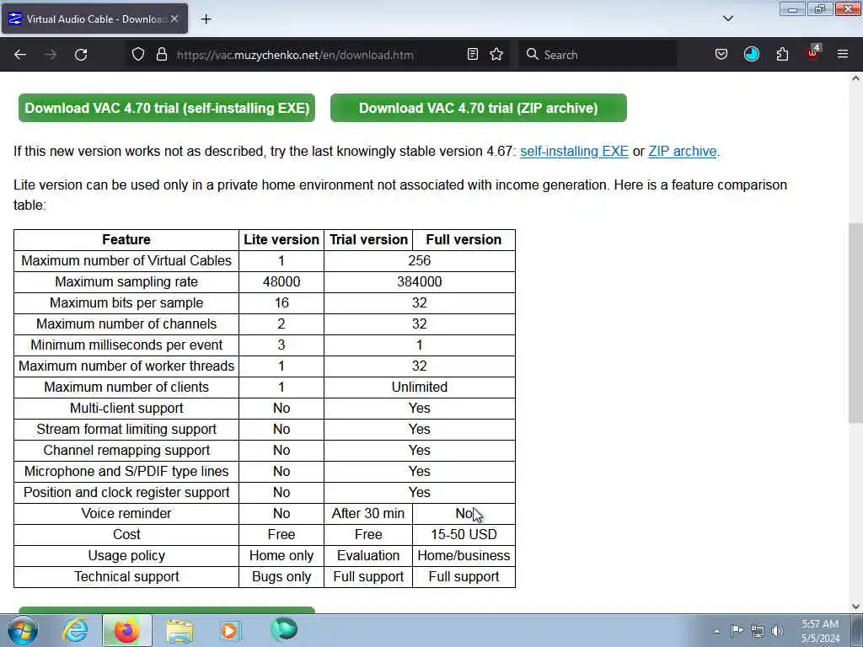Click the Minimum milliseconds per event cell
Viewport: 863px width, 647px height.
[x=126, y=345]
